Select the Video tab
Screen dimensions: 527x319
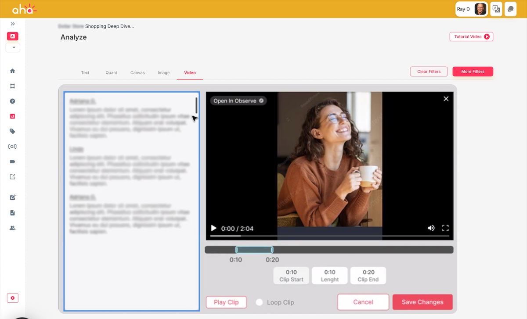(190, 73)
